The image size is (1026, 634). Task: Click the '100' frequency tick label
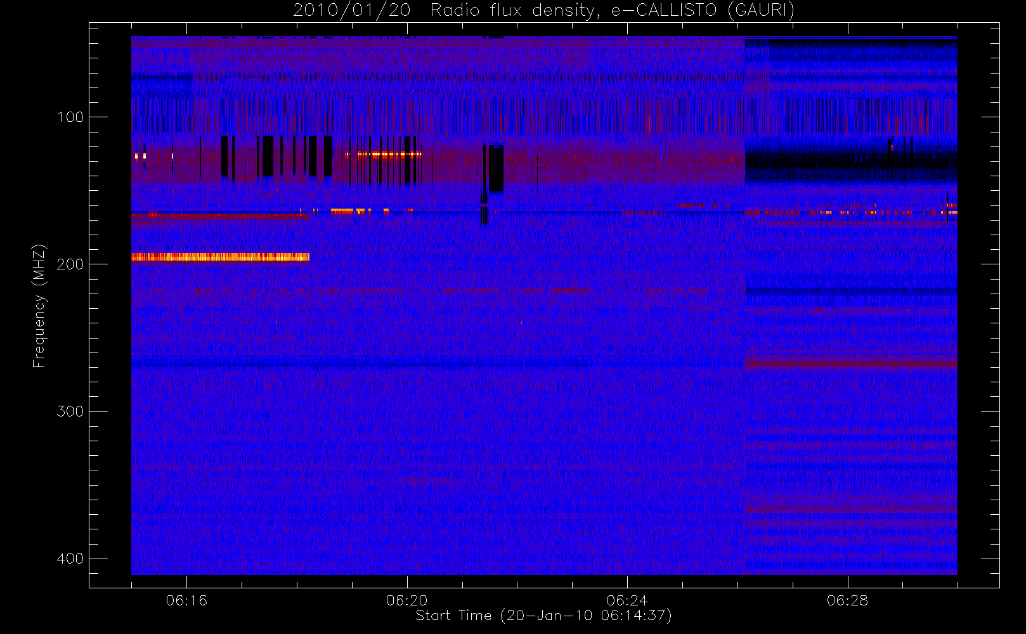tap(70, 117)
